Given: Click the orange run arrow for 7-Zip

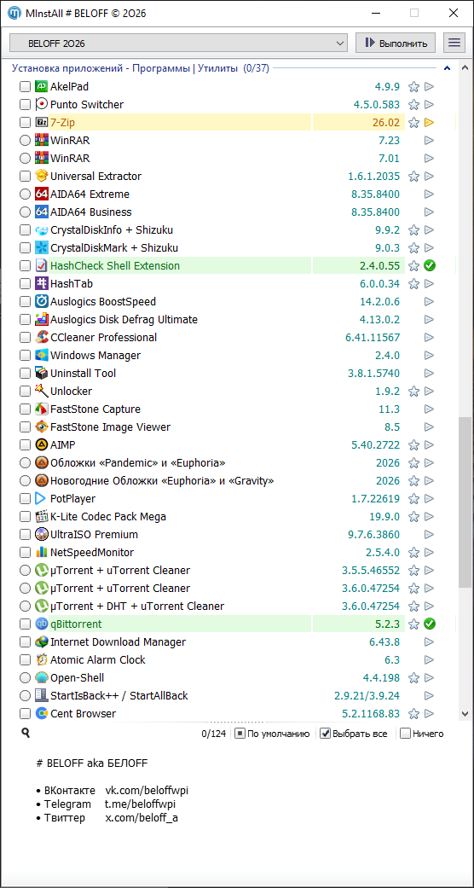Looking at the screenshot, I should point(430,122).
